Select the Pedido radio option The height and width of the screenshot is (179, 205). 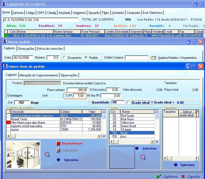[86, 57]
